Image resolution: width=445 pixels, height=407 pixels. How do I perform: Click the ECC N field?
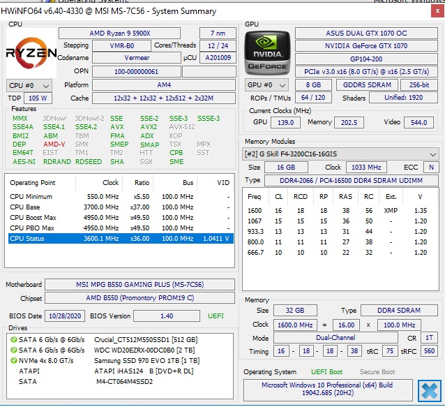pos(431,168)
